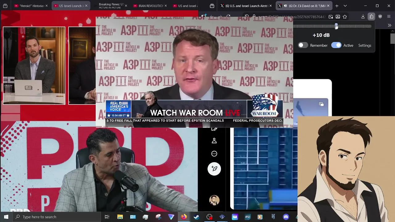Click the man with laptop video thumbnail
The height and width of the screenshot is (222, 395).
point(34,66)
